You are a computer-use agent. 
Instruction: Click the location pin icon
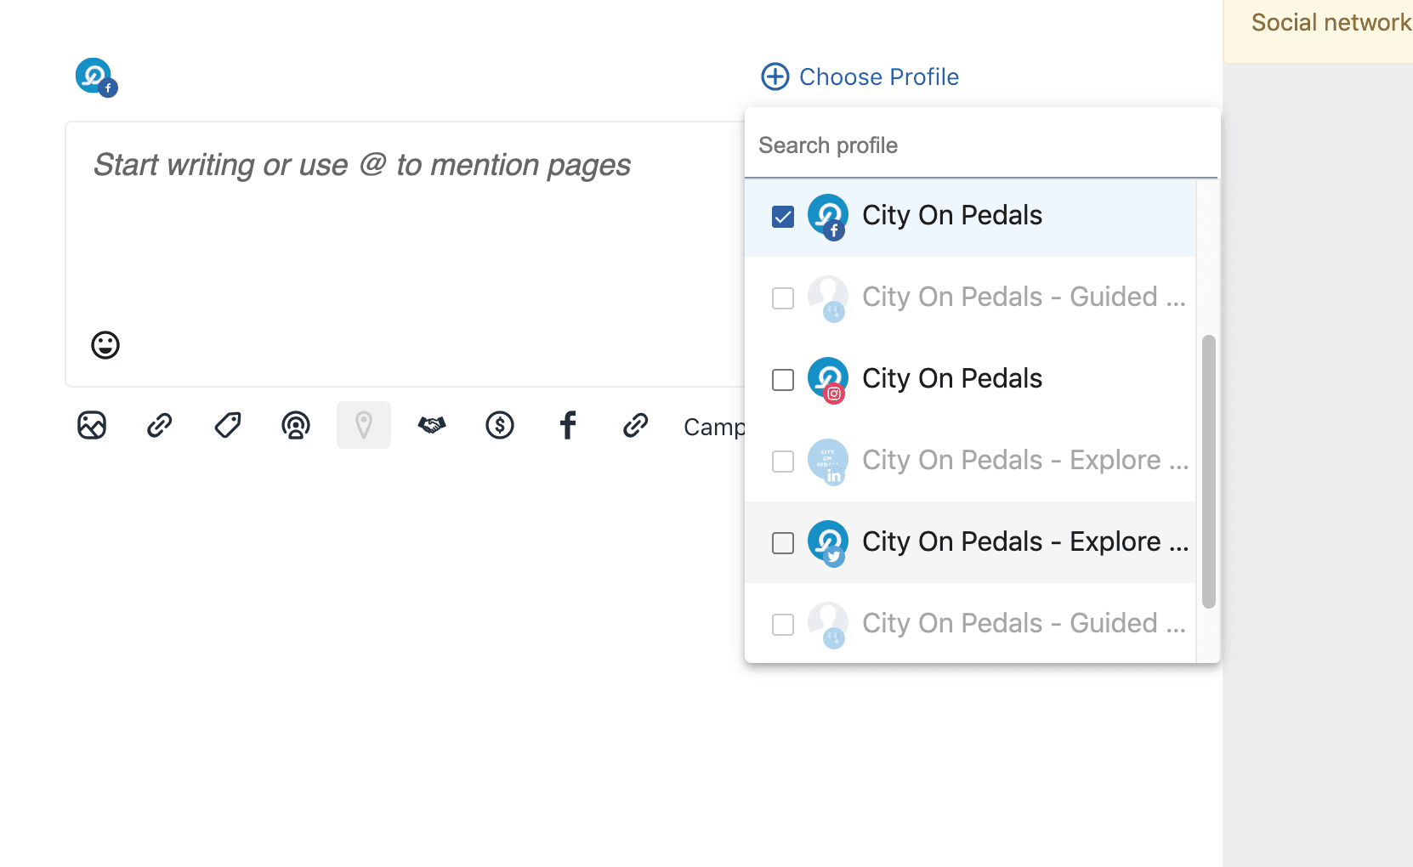(364, 425)
